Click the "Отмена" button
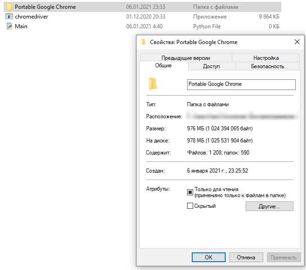 pyautogui.click(x=246, y=257)
